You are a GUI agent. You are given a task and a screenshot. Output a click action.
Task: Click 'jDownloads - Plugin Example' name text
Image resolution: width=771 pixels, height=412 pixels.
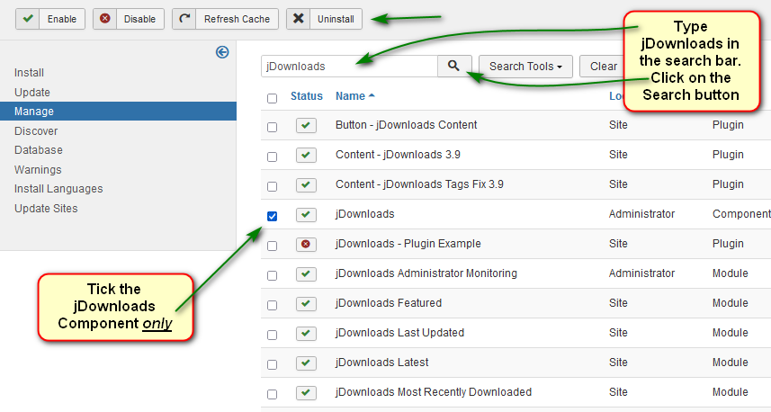(408, 244)
